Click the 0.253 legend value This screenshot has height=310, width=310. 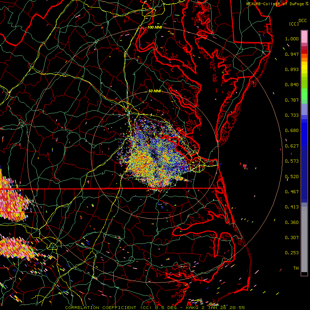tap(292, 253)
